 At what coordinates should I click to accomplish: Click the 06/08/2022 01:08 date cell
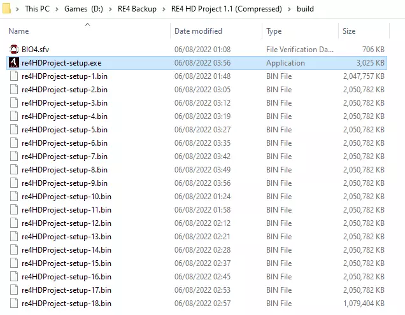pos(202,50)
